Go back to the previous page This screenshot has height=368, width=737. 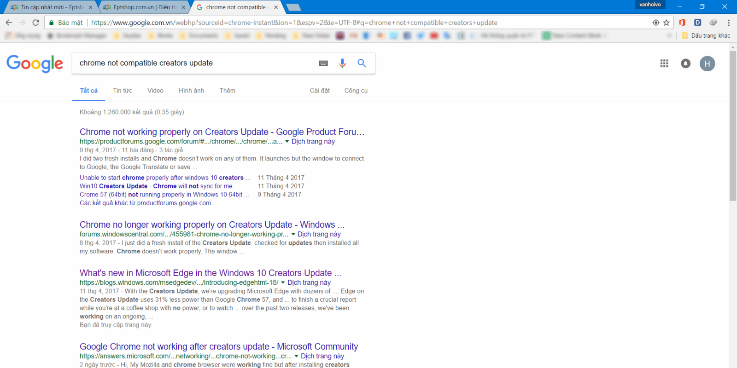(x=9, y=23)
